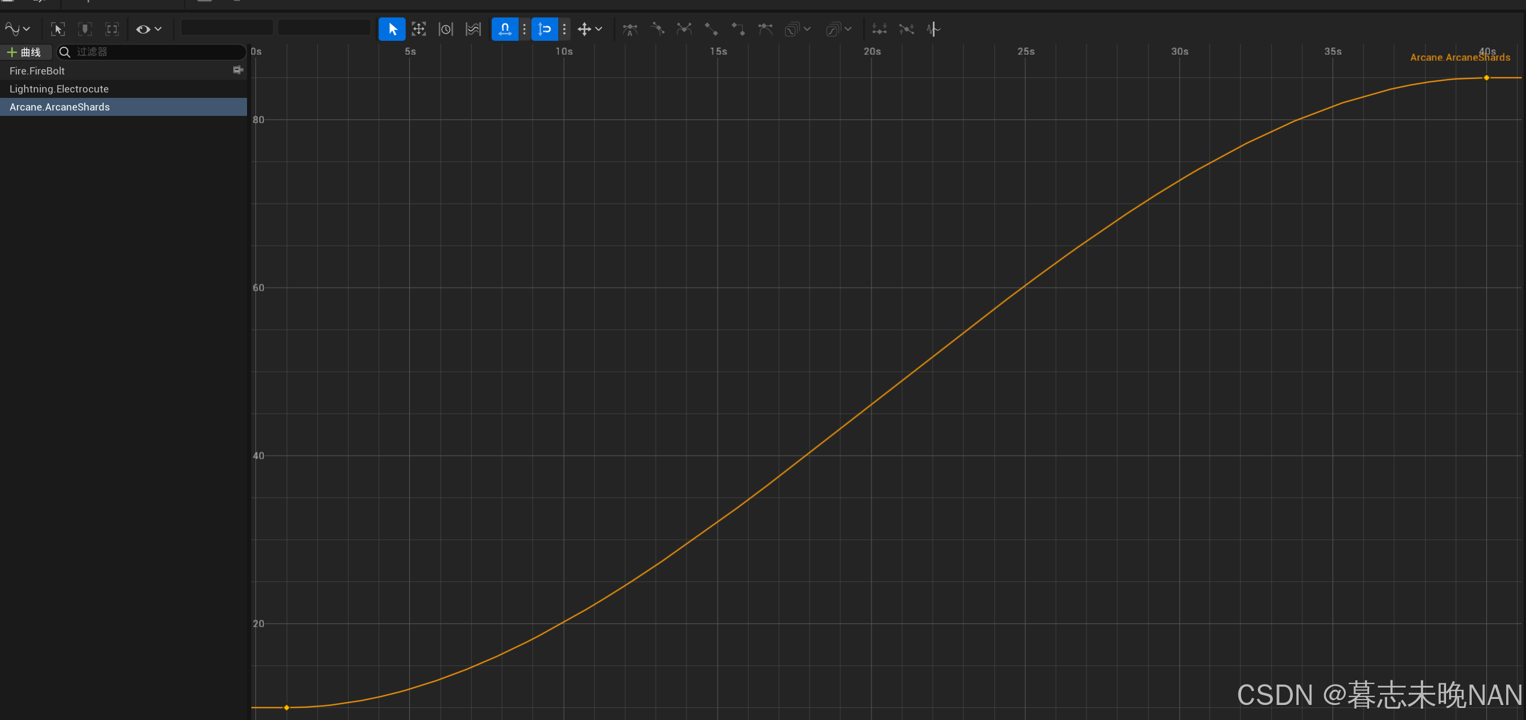Click the 10s time ruler label
Screen dimensions: 1526x720
(564, 52)
